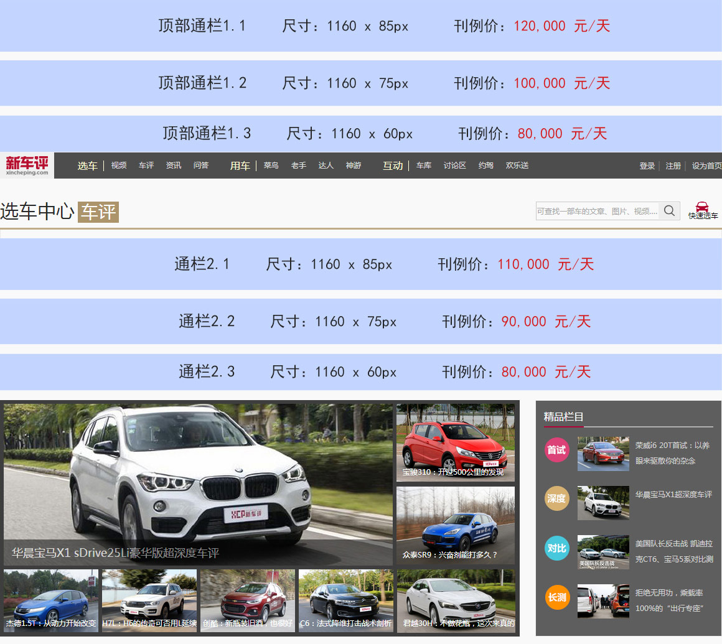Open sidebar 长测 open-trunk cars thumbnail
The image size is (722, 644).
[603, 601]
